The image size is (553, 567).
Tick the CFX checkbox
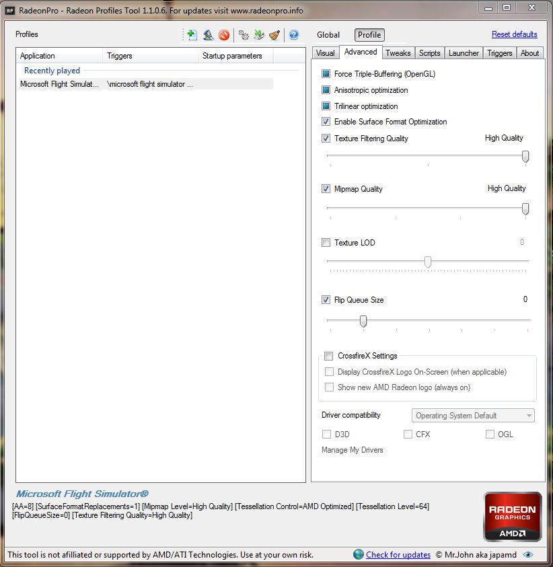[x=408, y=434]
